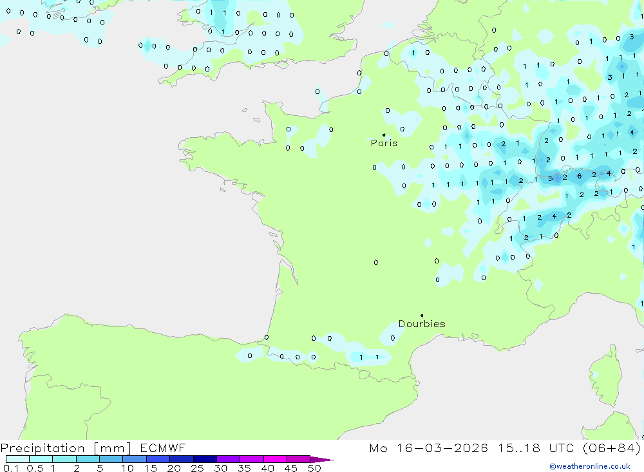The width and height of the screenshot is (644, 472).
Task: Pick the 40–45 mm legend swatch
Action: [x=275, y=459]
